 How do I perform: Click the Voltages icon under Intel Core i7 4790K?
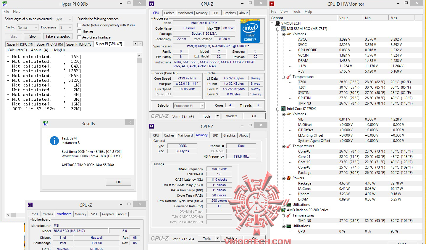(x=289, y=114)
